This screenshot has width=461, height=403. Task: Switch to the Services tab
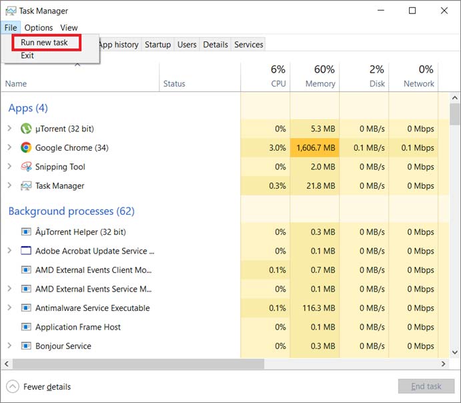tap(248, 45)
